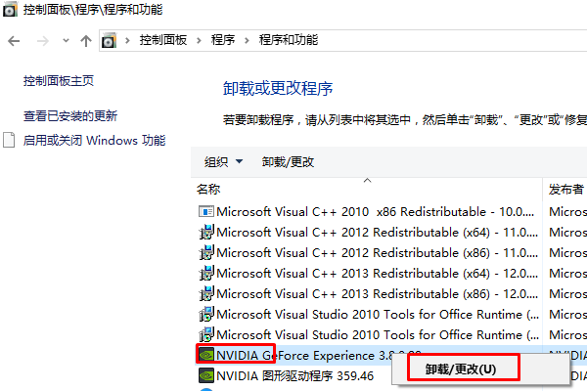The width and height of the screenshot is (587, 391).
Task: Select 控制面板 in the breadcrumb
Action: (x=162, y=40)
